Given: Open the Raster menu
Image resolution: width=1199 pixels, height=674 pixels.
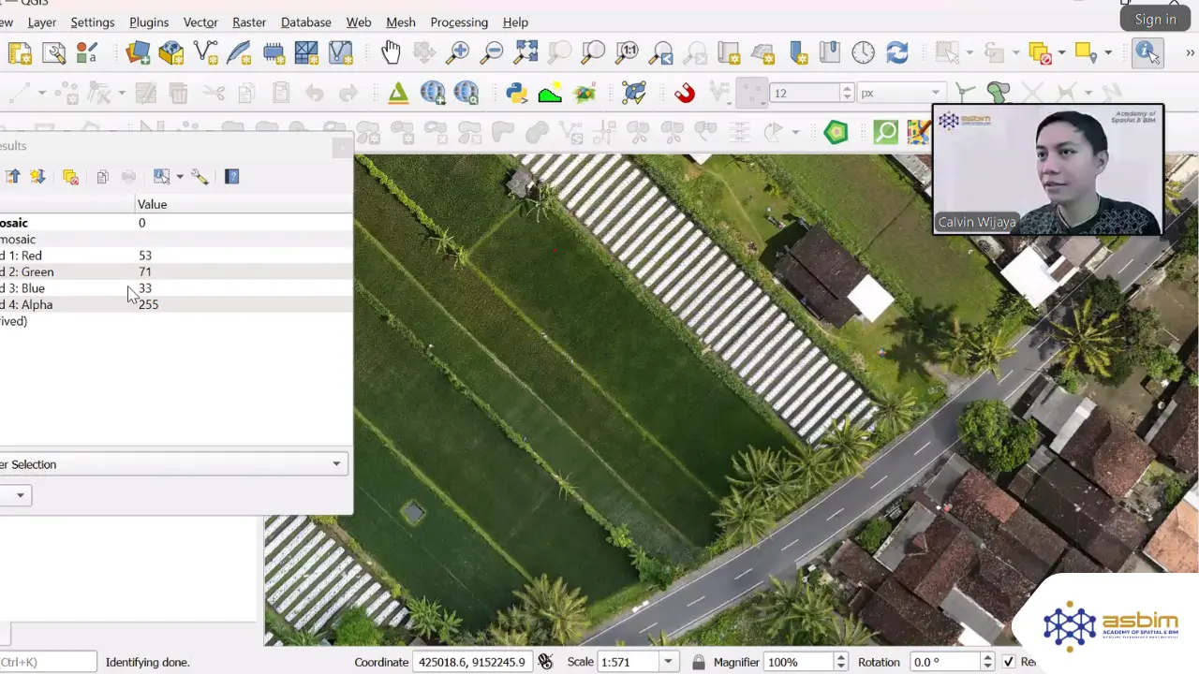Looking at the screenshot, I should pos(248,22).
